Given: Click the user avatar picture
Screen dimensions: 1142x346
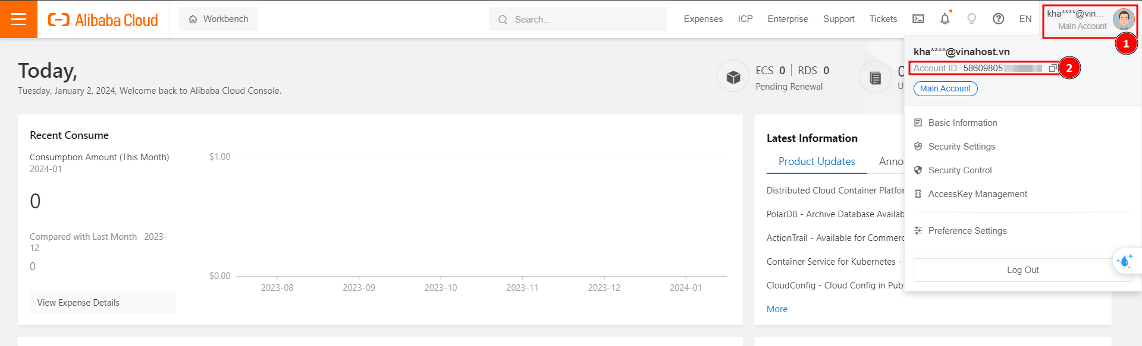Looking at the screenshot, I should (1123, 20).
